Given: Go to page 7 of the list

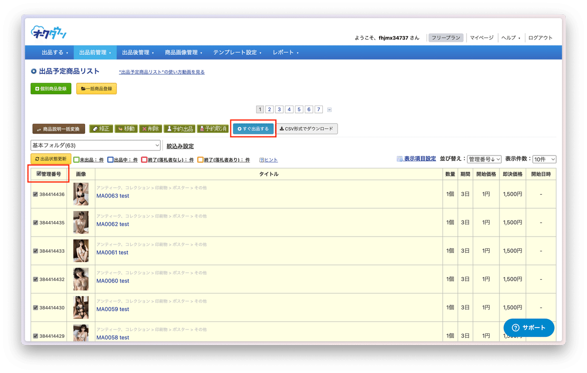Looking at the screenshot, I should (x=319, y=110).
